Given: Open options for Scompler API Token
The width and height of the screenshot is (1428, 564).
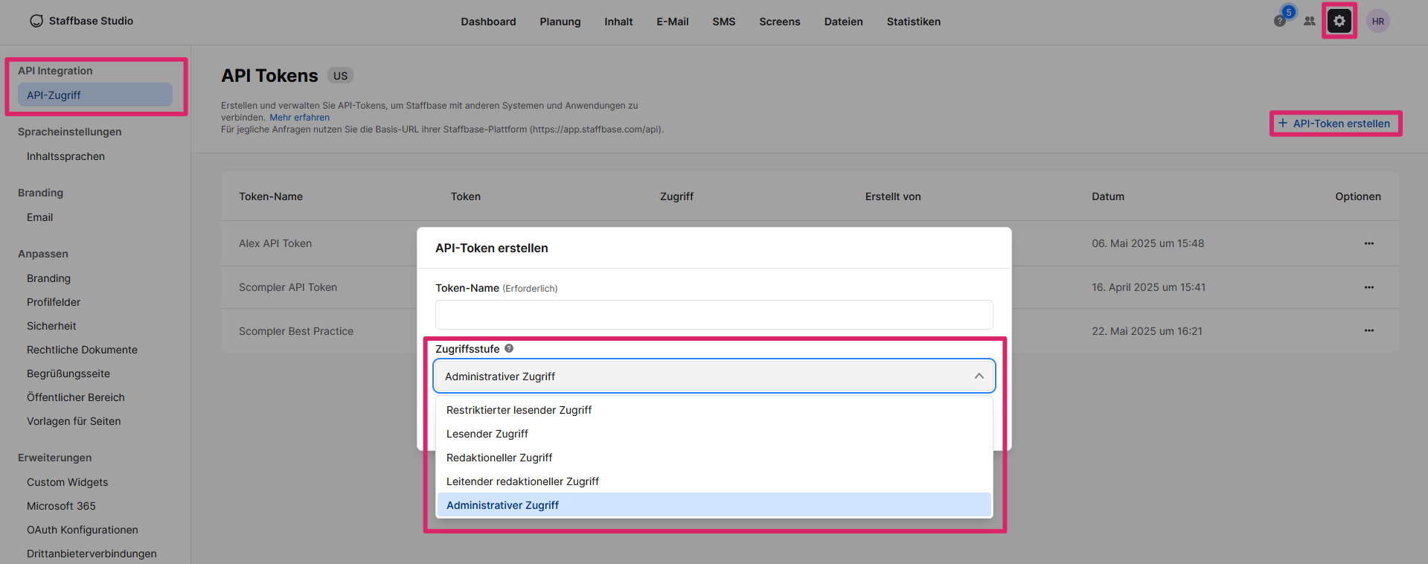Looking at the screenshot, I should click(1368, 287).
